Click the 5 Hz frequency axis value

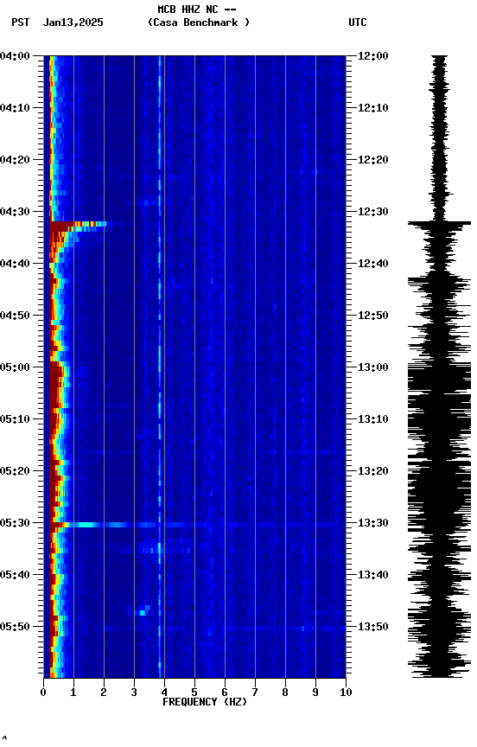(194, 693)
